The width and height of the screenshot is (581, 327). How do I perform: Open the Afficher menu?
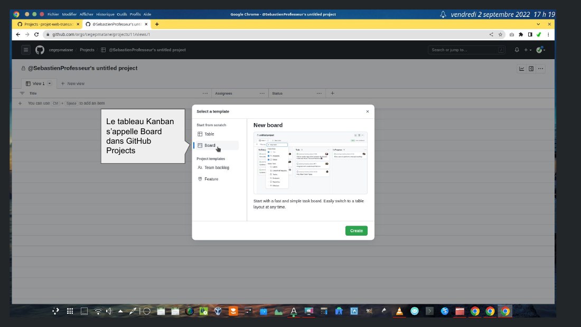tap(86, 14)
